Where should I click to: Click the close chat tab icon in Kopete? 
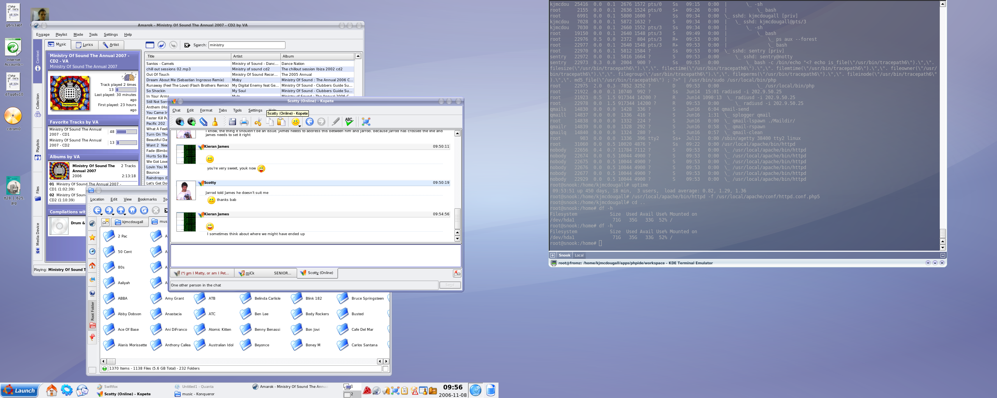457,273
